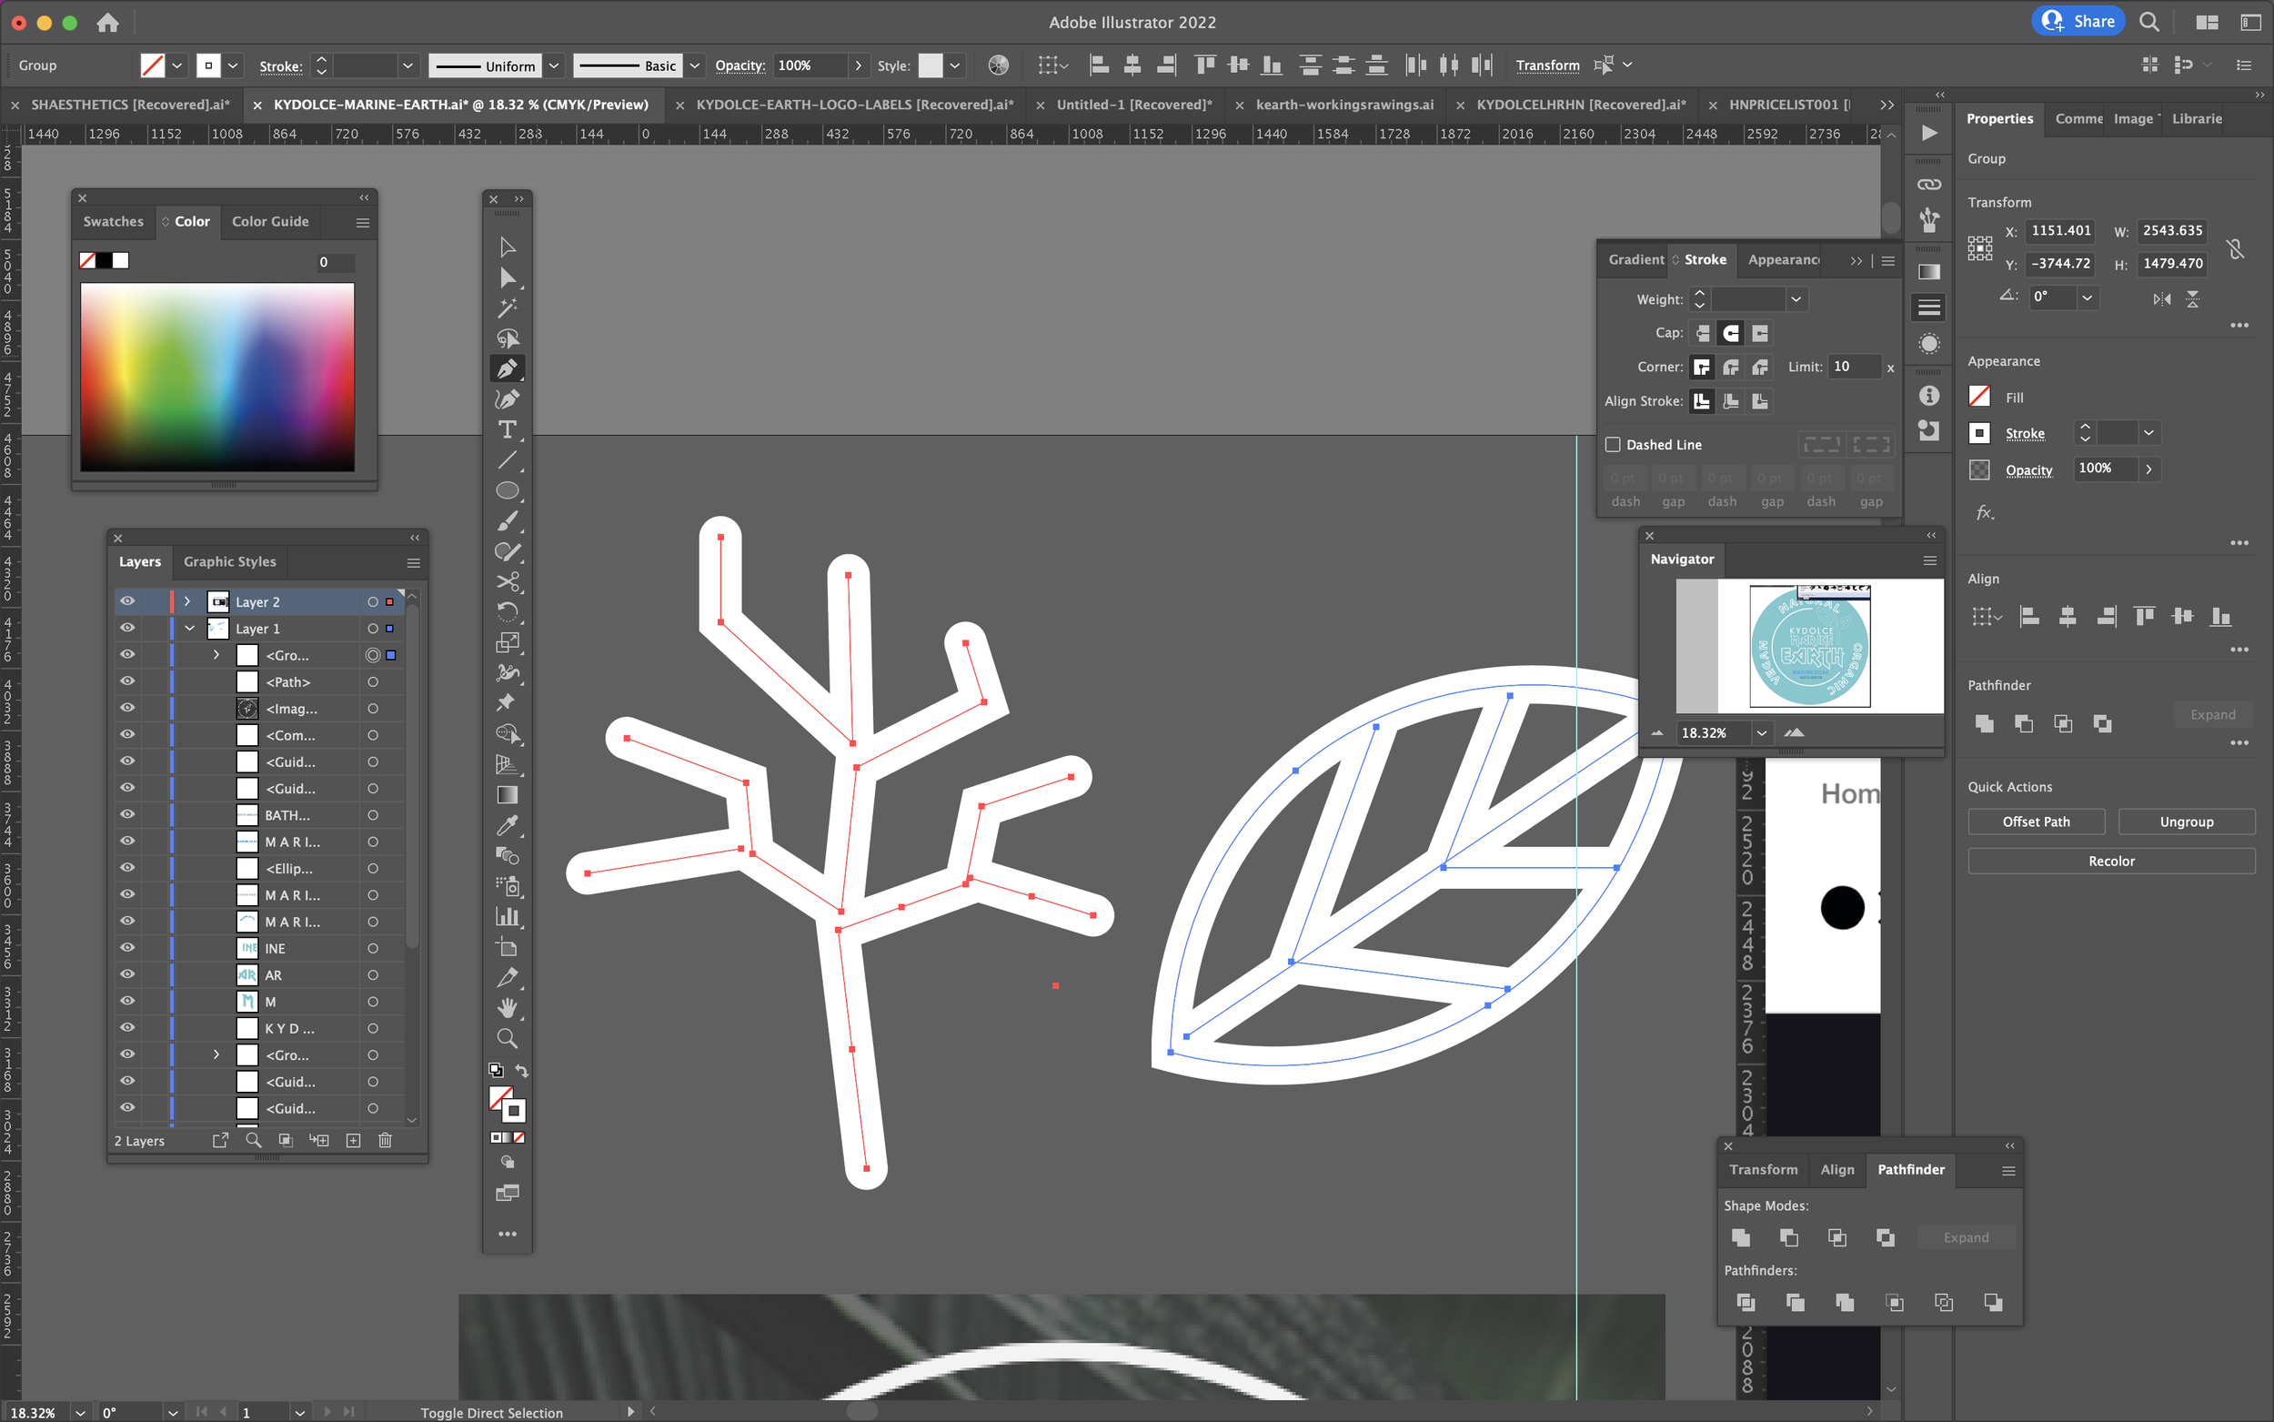
Task: Select the Direct Selection tool
Action: [x=507, y=278]
